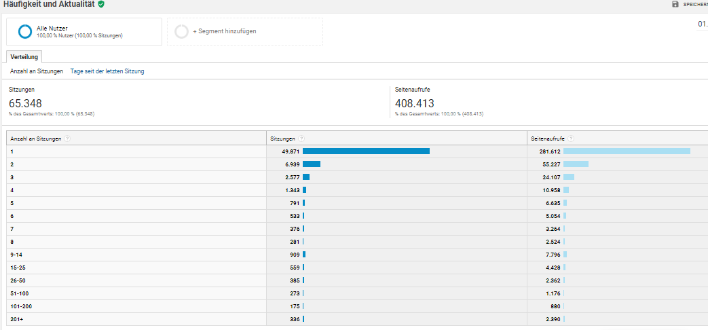Click page views bar for row 1
Image resolution: width=708 pixels, height=330 pixels.
[627, 151]
